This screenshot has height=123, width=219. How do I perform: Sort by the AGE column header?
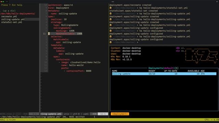[203, 71]
